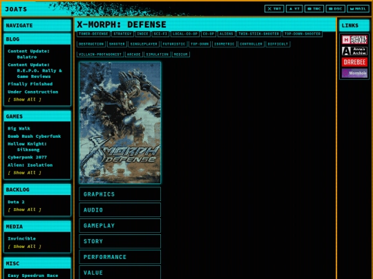Open the Alien: Isolation page
Image resolution: width=373 pixels, height=279 pixels.
pos(30,165)
